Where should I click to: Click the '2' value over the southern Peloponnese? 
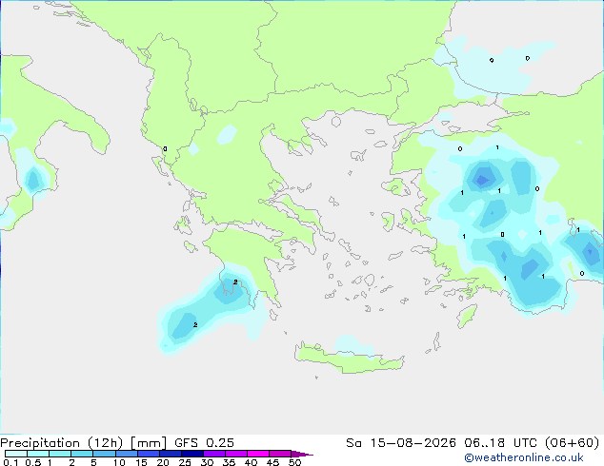pos(235,282)
